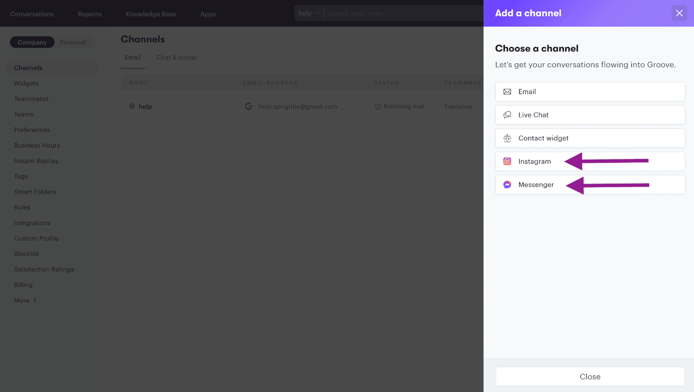Click the Live Chat speech bubble icon
The image size is (694, 392).
click(x=507, y=115)
